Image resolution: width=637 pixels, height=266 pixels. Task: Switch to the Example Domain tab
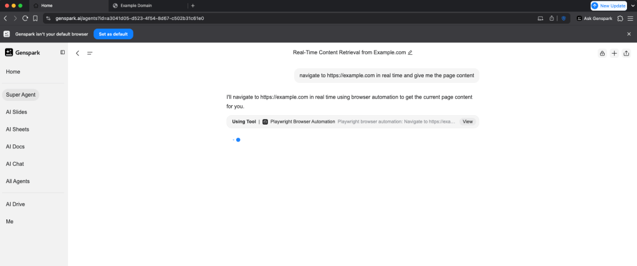148,6
